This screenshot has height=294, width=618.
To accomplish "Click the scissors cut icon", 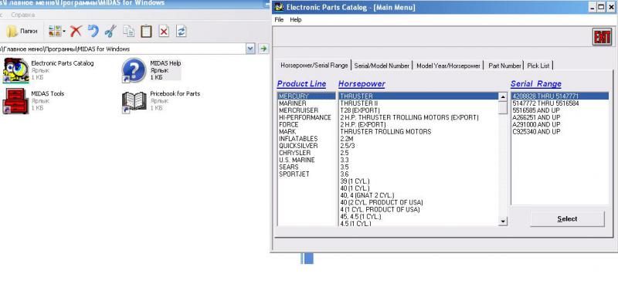I will coord(110,31).
